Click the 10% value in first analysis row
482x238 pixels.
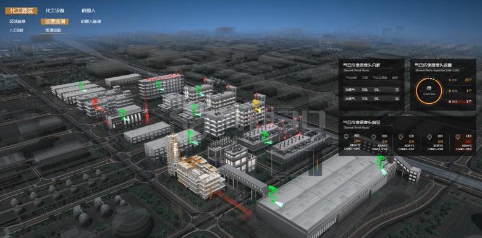(364, 90)
